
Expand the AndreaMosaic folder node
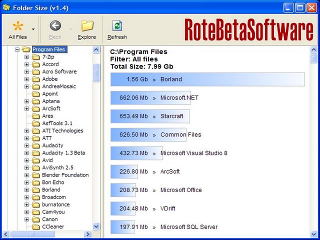click(26, 86)
